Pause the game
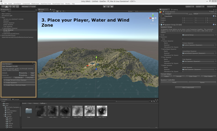217x131 pixels. coord(108,7)
